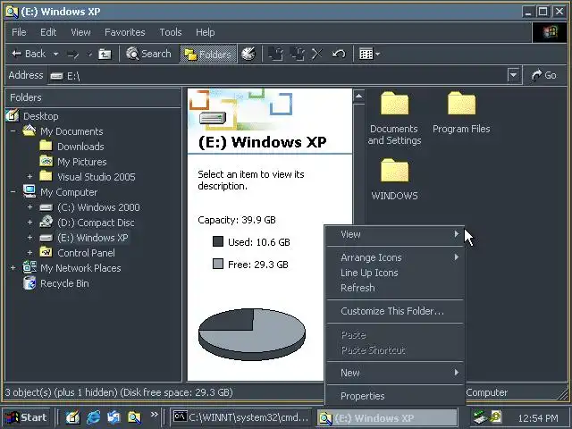The width and height of the screenshot is (572, 429).
Task: Click the Undo toolbar icon
Action: click(339, 54)
